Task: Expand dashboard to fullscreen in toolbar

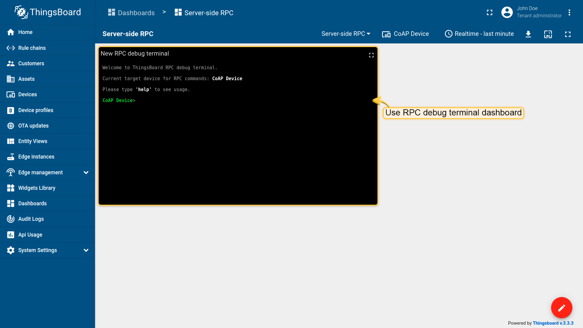Action: pos(568,34)
